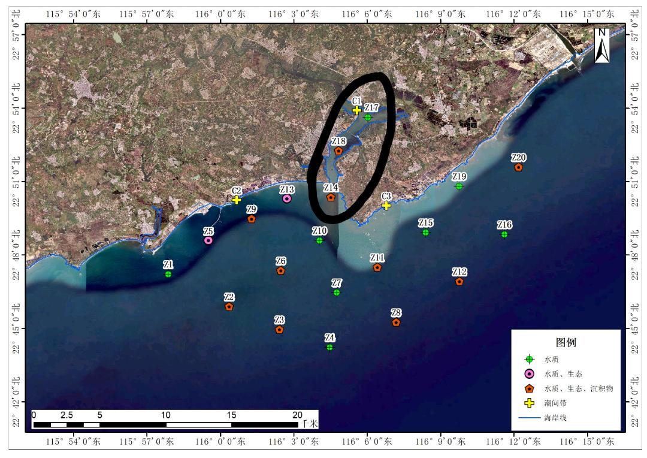647x458 pixels.
Task: Click the scale bar's 20 label
Action: 298,415
